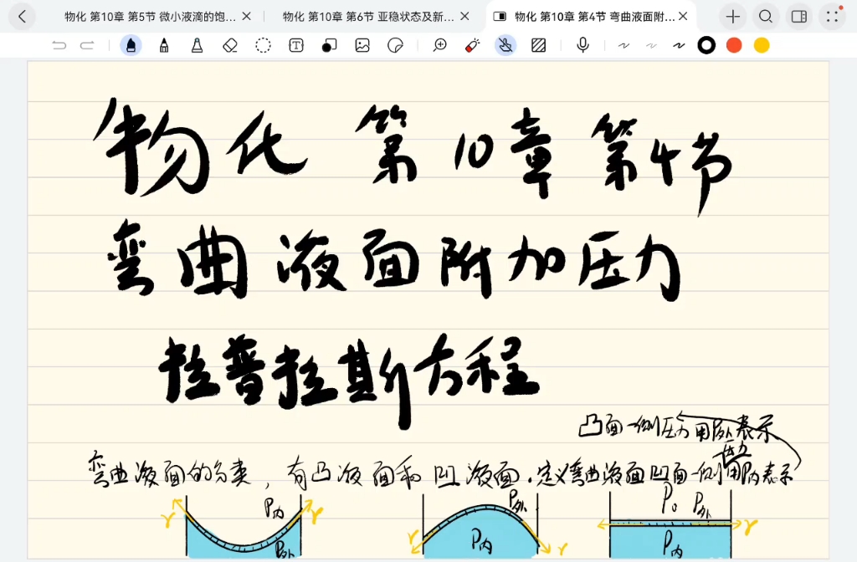Select the fountain pen tool
Viewport: 857px width, 562px height.
[131, 45]
